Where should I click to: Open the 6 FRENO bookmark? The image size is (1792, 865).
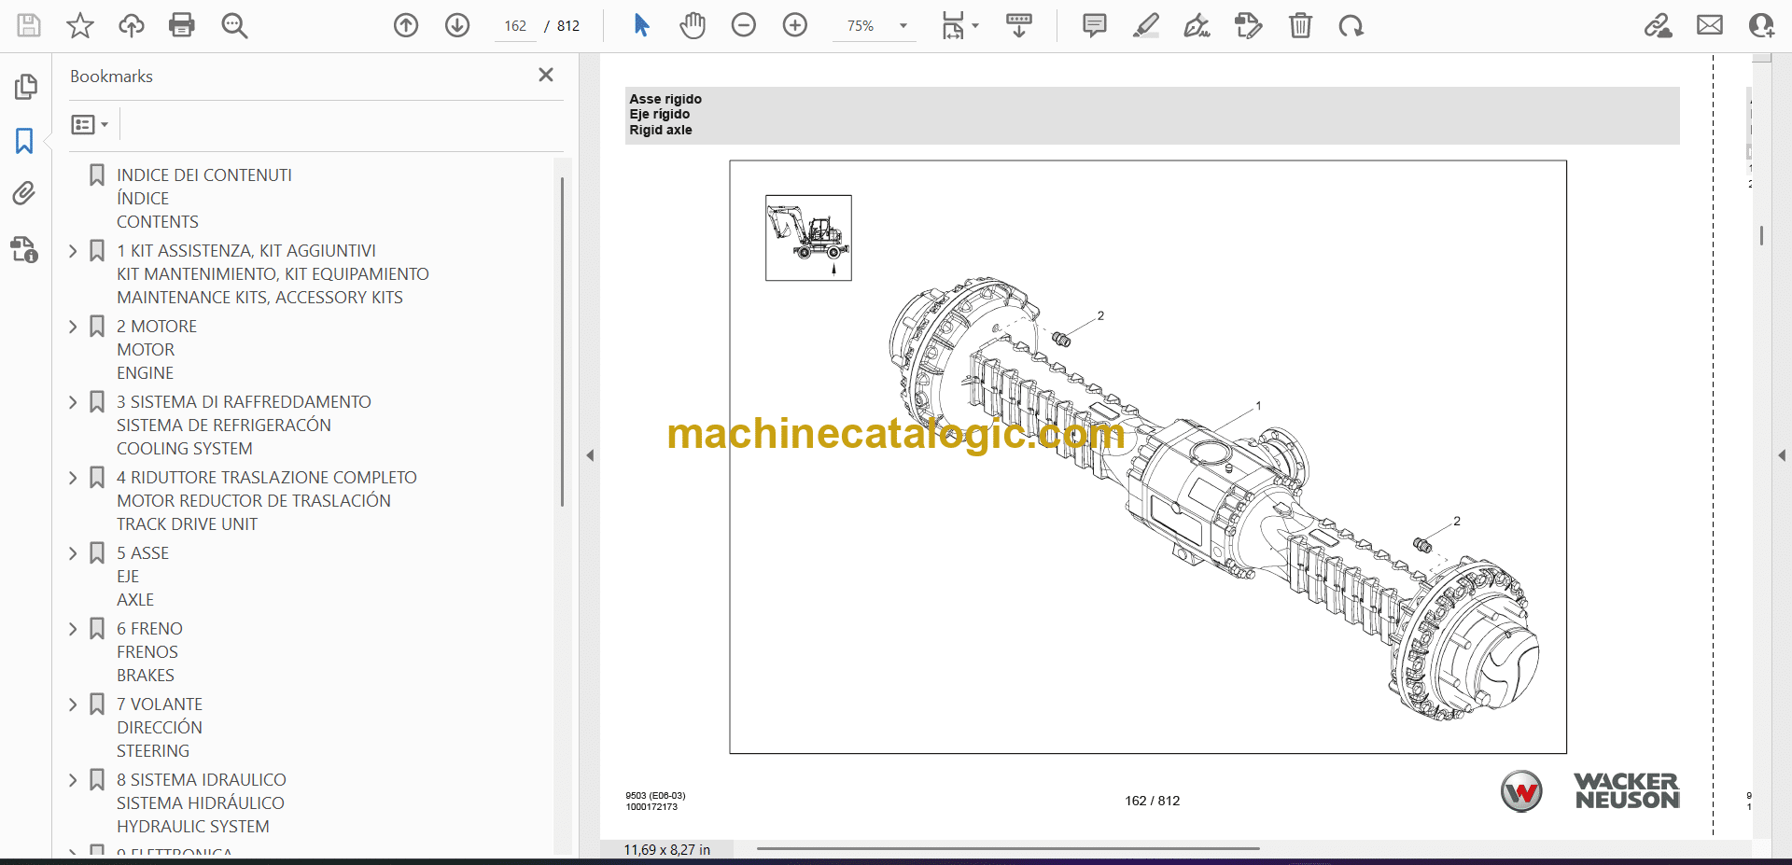click(x=149, y=629)
